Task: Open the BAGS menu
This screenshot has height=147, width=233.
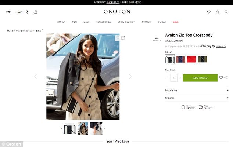Action: 86,22
